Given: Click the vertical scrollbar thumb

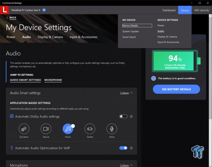Looking at the screenshot, I should [210, 68].
